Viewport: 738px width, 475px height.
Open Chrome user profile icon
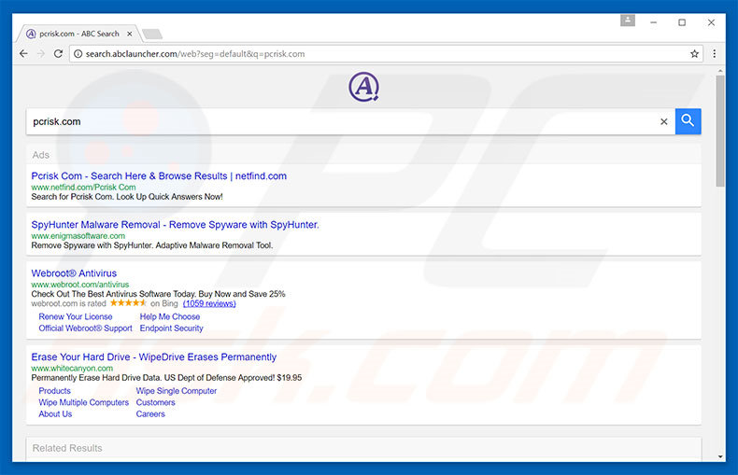pyautogui.click(x=628, y=21)
